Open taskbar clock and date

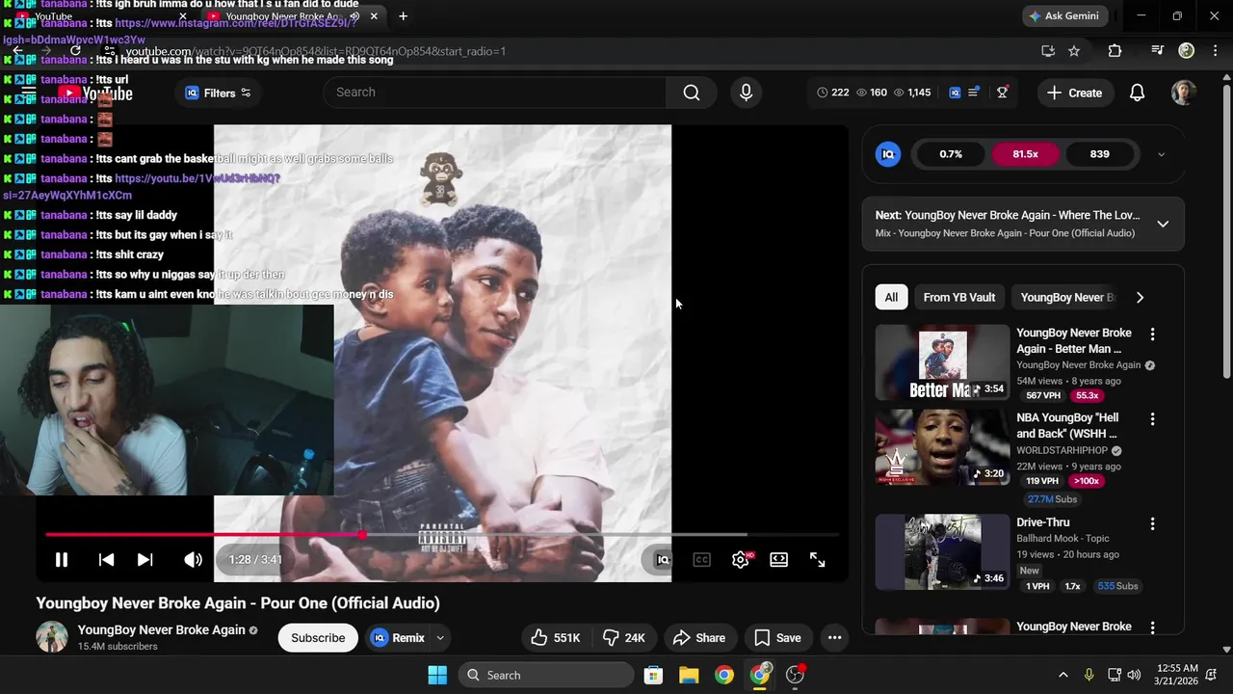(x=1176, y=675)
